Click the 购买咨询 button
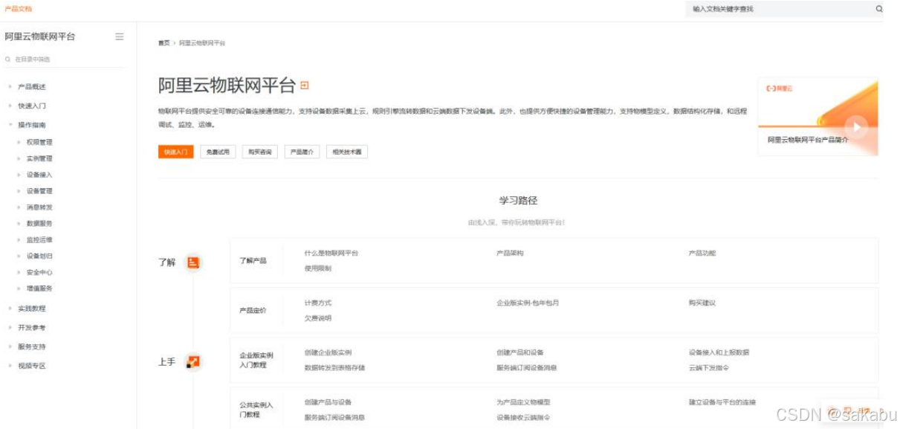This screenshot has height=429, width=900. point(260,152)
